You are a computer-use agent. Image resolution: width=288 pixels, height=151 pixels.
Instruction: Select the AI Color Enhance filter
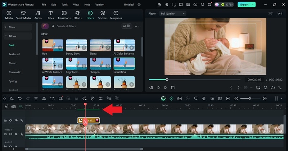[x=124, y=45]
